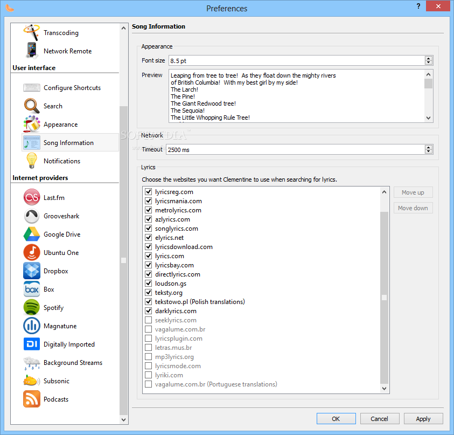Open the Subsonic submarine icon
This screenshot has height=435, width=454.
32,381
